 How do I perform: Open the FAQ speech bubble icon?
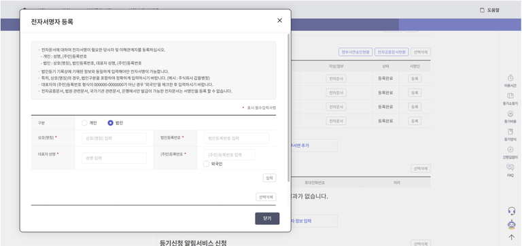[510, 167]
